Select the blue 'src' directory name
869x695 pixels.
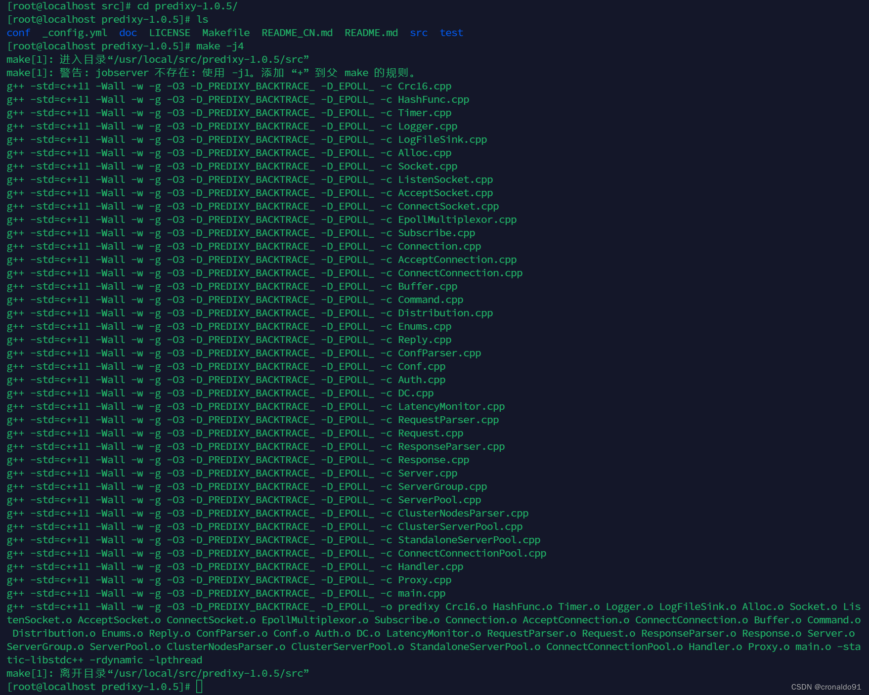419,33
